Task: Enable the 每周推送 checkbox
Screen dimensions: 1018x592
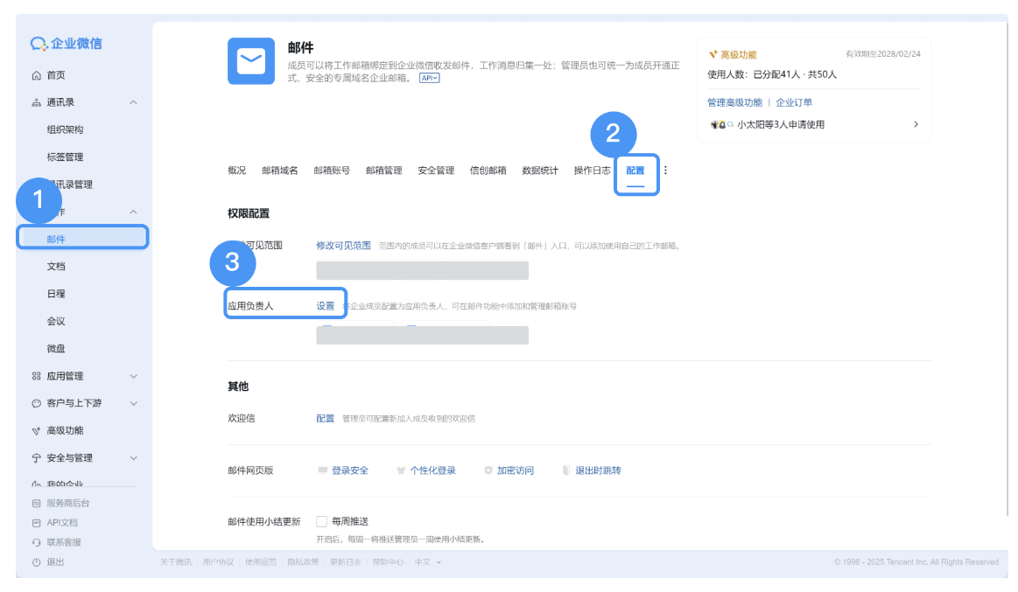Action: pos(323,519)
